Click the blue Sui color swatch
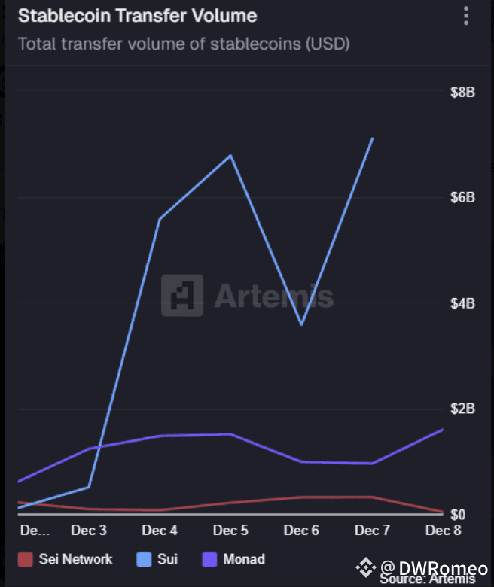This screenshot has width=494, height=587. coord(145,559)
